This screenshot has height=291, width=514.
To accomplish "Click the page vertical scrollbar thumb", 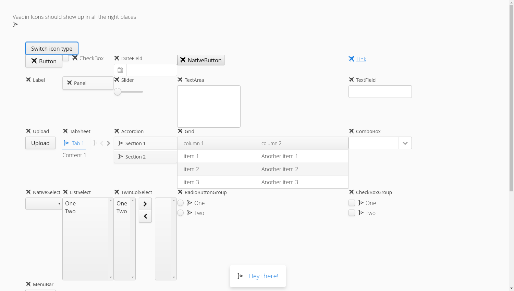I will coord(511,98).
